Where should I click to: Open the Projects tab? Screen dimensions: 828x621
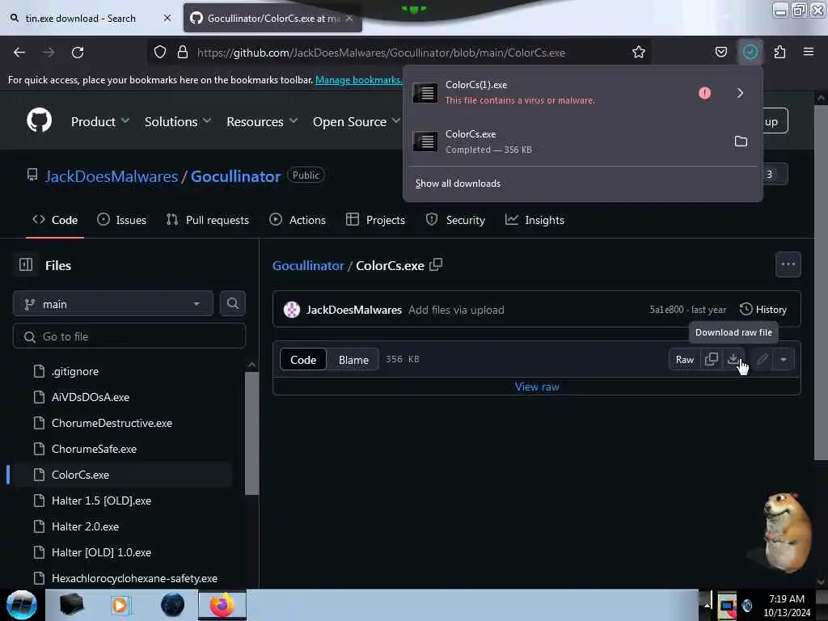pos(375,220)
